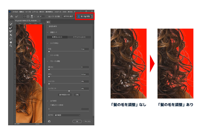Open the 編集 menu
Viewport: 203px width, 135px height.
(x=22, y=12)
